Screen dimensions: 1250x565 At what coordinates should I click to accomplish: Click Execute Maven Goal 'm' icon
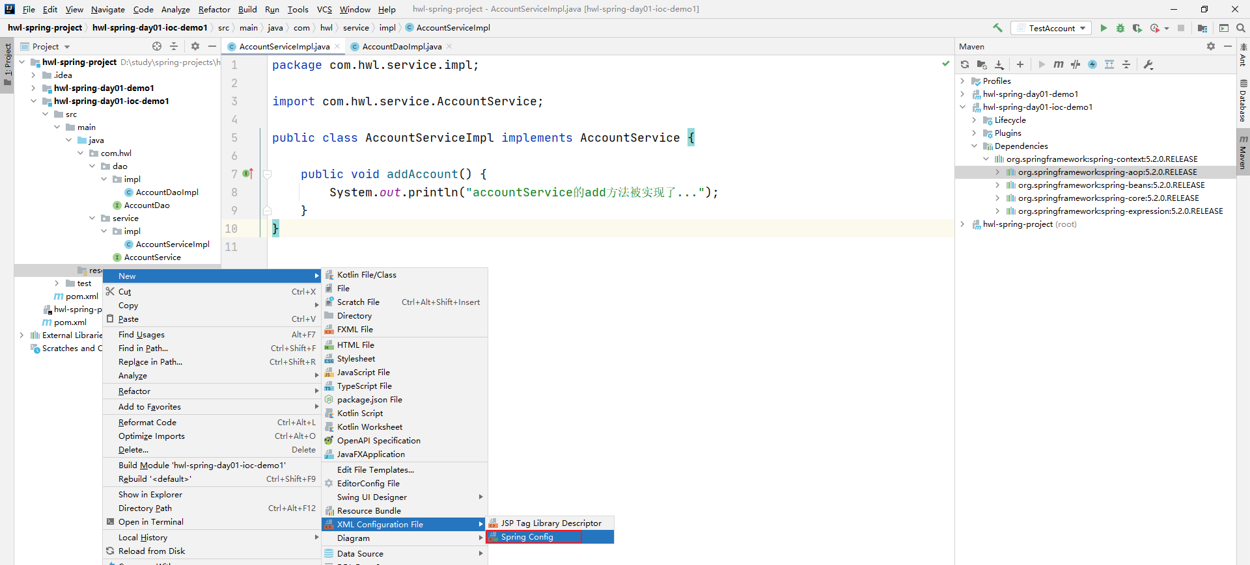click(1059, 64)
